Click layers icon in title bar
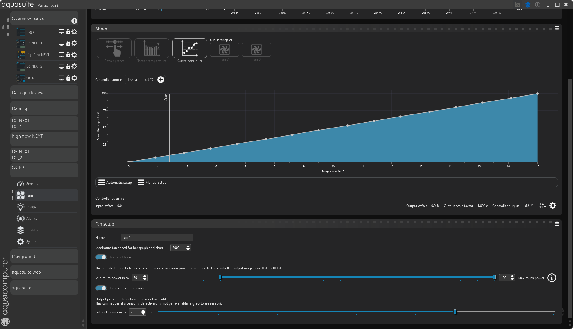 point(528,5)
